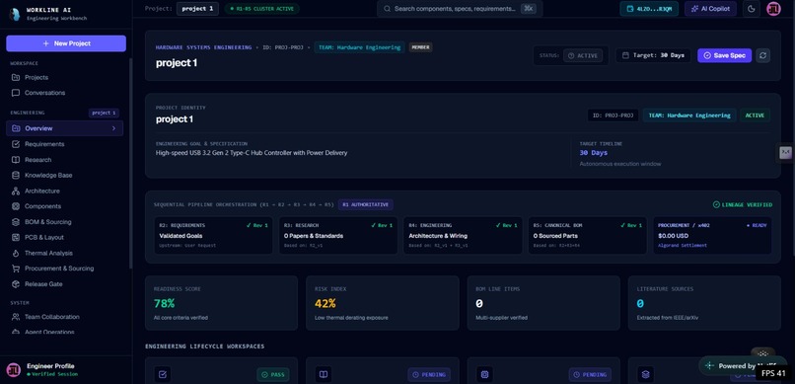The width and height of the screenshot is (795, 384).
Task: Click the layers icon on the fourth workspace card
Action: [x=645, y=375]
